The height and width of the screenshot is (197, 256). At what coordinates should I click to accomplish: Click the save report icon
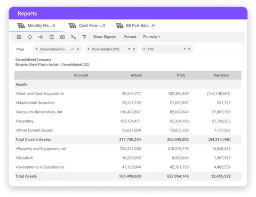[19, 37]
